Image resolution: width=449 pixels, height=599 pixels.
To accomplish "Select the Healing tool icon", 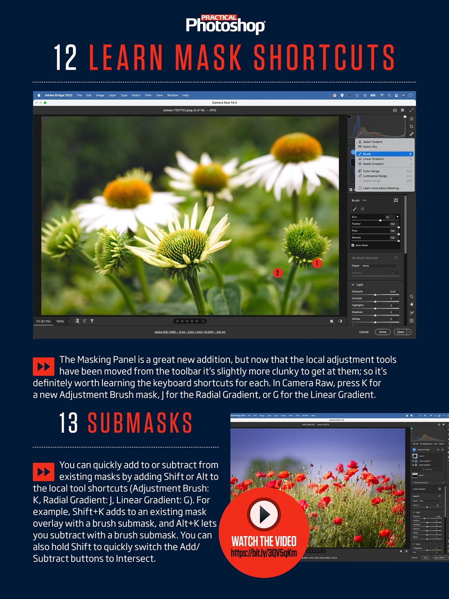I will [411, 134].
